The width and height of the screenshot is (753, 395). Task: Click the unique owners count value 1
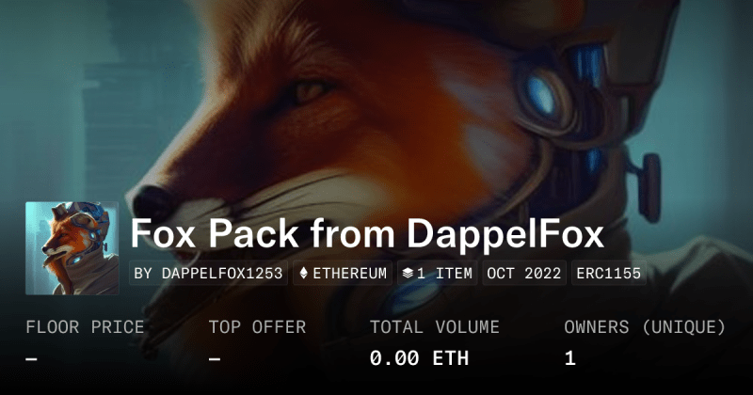[570, 358]
